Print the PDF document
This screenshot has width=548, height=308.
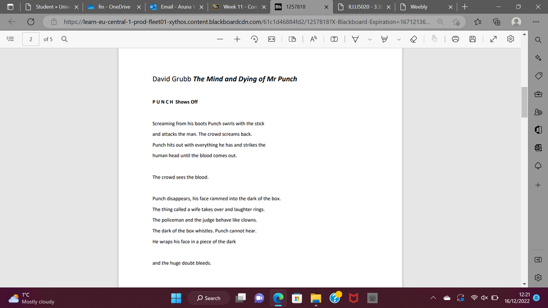click(x=455, y=39)
